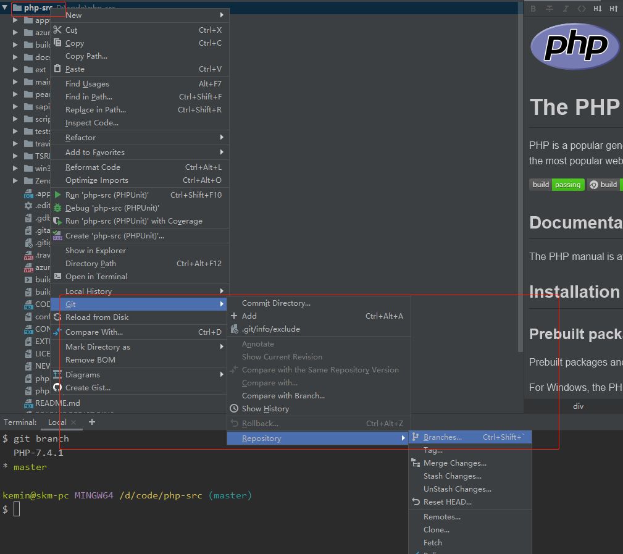Choose Commit Directory in Git submenu
The height and width of the screenshot is (554, 623).
pyautogui.click(x=319, y=303)
